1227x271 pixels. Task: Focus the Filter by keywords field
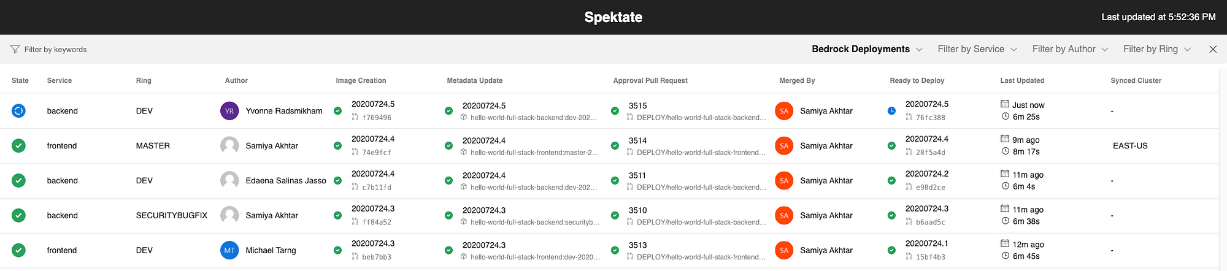pyautogui.click(x=55, y=50)
